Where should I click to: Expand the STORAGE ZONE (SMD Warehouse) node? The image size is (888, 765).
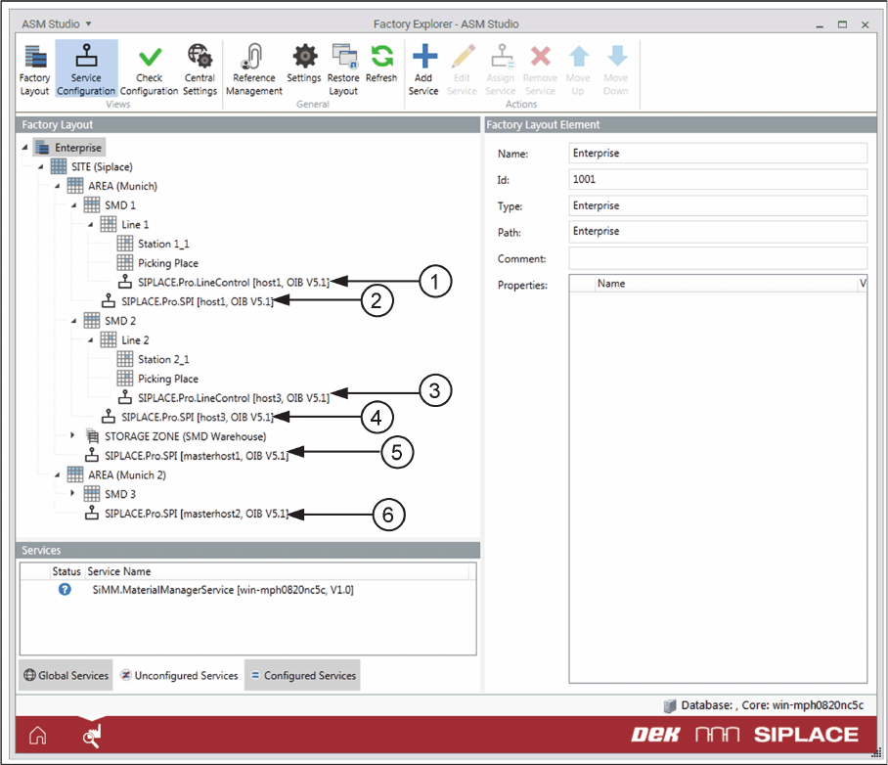coord(72,436)
